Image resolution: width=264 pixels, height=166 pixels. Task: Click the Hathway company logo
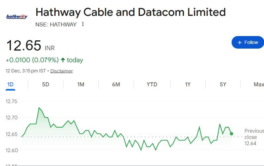point(17,16)
